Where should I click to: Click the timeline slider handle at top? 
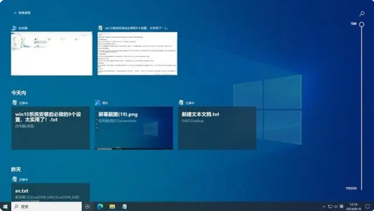pyautogui.click(x=362, y=24)
